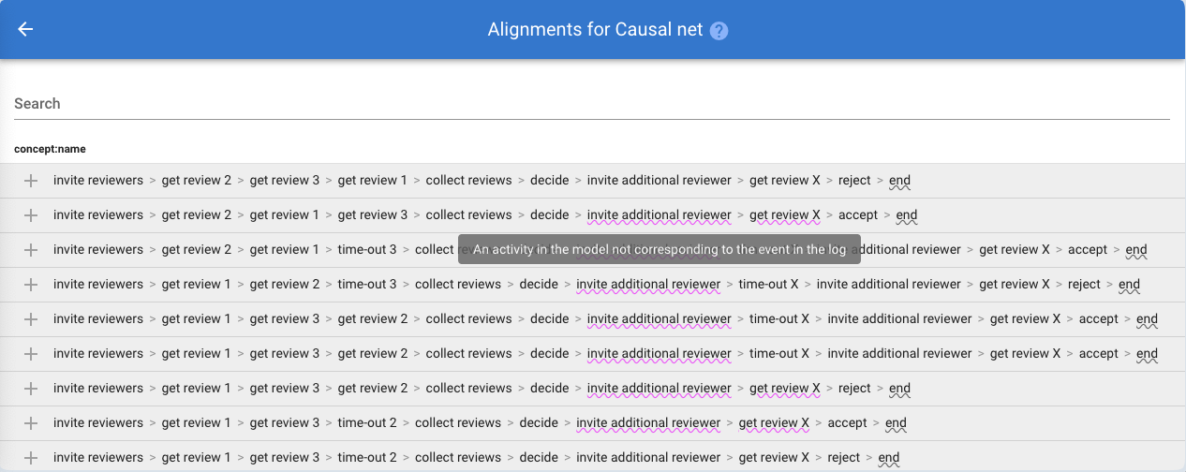Image resolution: width=1186 pixels, height=472 pixels.
Task: Click the concept:name column header
Action: pos(51,149)
